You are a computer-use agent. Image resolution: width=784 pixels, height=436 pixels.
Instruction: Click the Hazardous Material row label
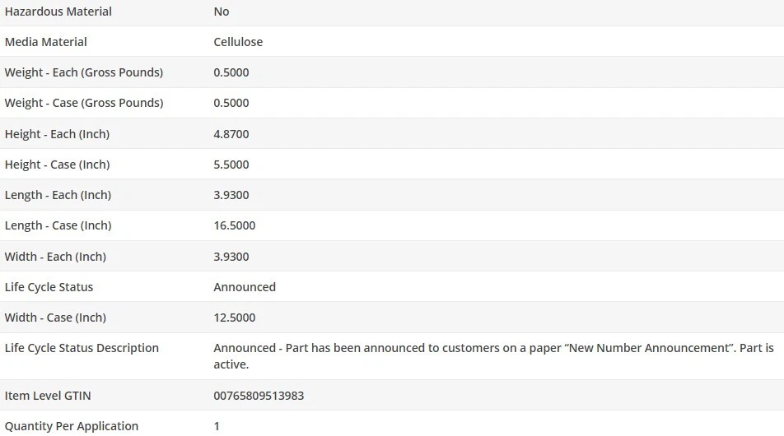pyautogui.click(x=58, y=12)
